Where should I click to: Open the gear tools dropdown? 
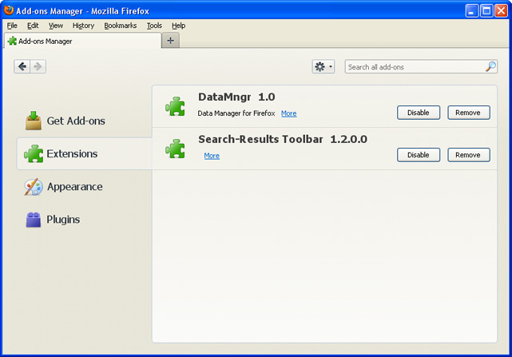pos(323,66)
